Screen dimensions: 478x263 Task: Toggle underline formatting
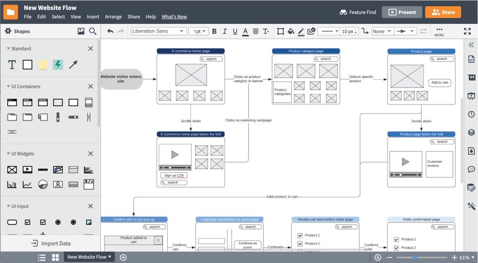pos(235,31)
